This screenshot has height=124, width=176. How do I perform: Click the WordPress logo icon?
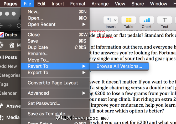tap(1, 45)
